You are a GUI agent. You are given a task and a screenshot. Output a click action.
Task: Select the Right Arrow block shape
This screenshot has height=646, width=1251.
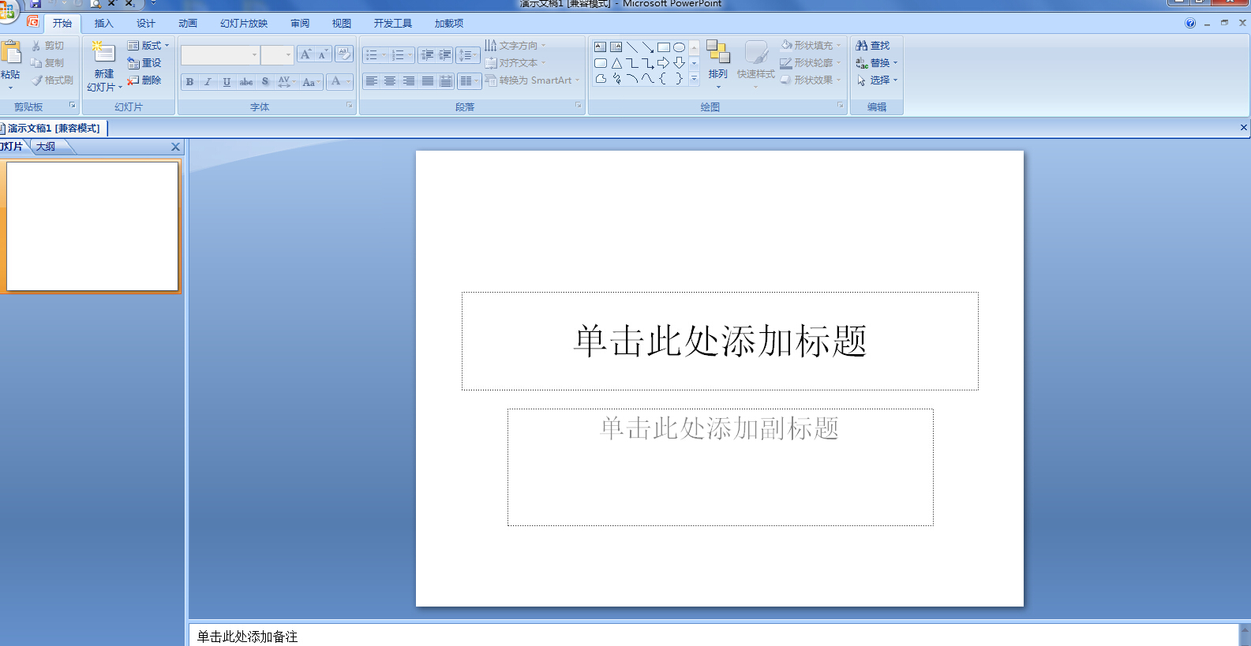click(x=664, y=63)
